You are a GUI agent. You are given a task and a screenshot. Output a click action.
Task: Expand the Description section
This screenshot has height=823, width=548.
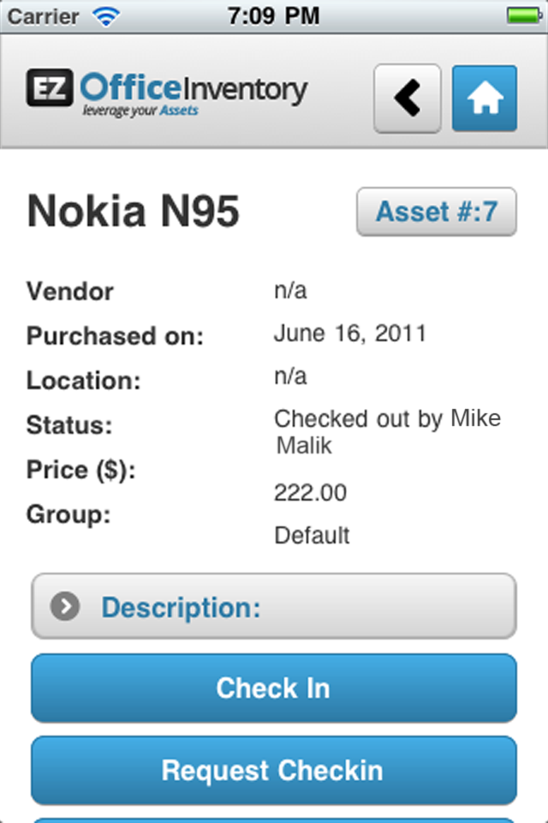tap(274, 607)
